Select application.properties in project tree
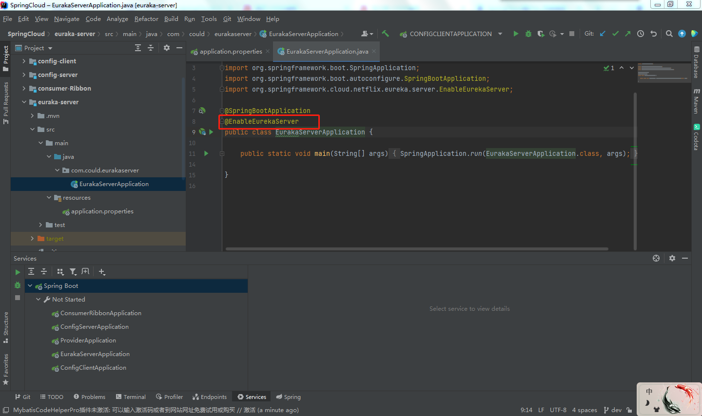 point(102,211)
